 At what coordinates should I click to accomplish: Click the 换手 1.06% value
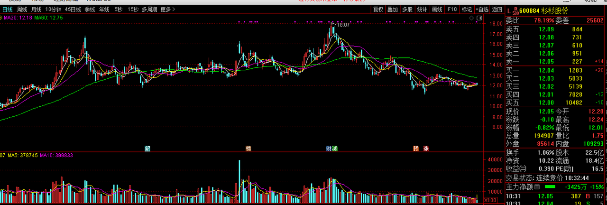tap(546, 153)
